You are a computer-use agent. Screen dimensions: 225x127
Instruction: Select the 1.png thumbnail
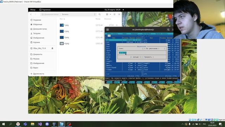(x=62, y=25)
